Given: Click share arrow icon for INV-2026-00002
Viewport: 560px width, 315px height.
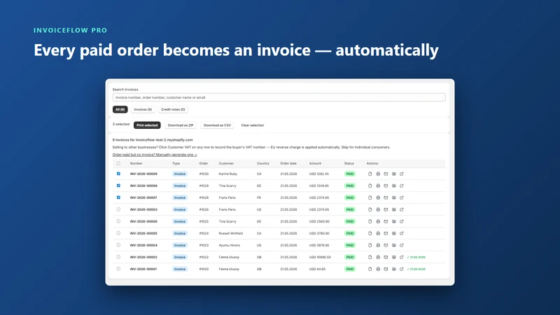Looking at the screenshot, I should (401, 257).
